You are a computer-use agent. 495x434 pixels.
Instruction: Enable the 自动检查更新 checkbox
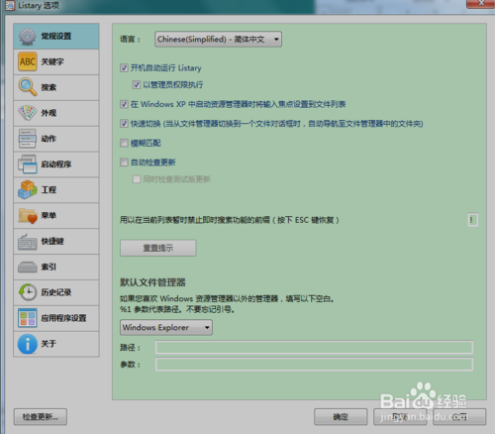pos(124,163)
